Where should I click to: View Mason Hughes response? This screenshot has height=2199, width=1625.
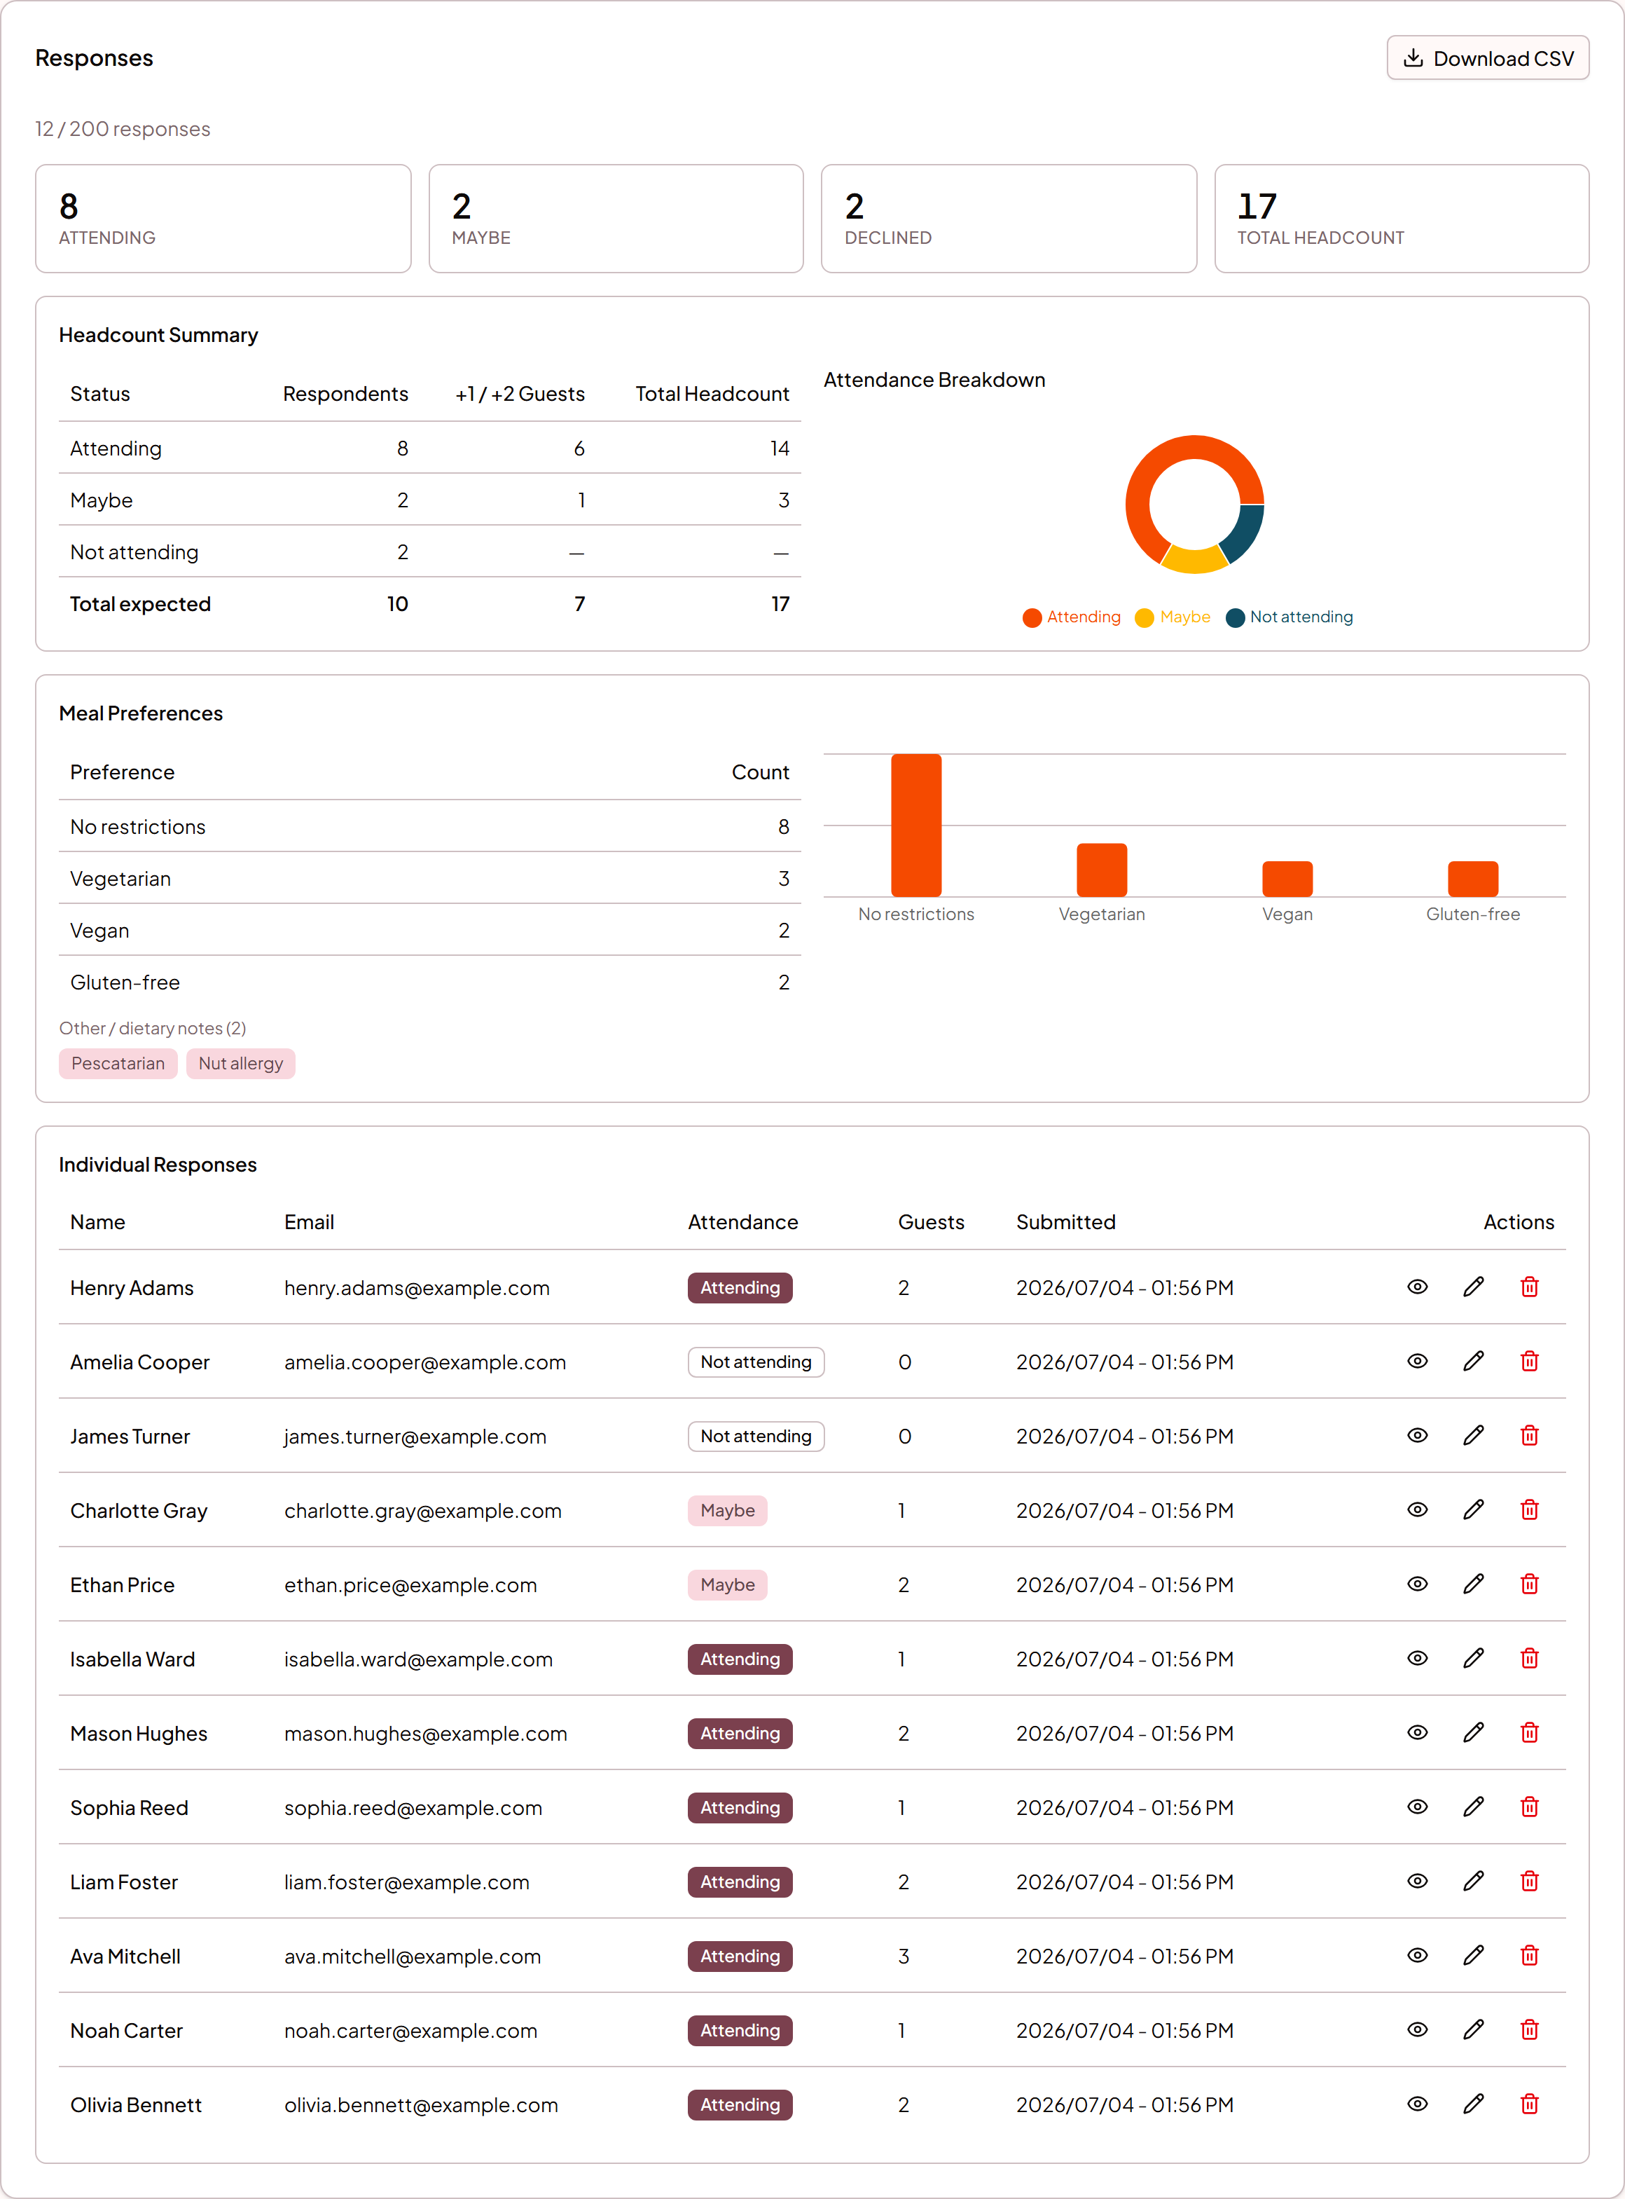tap(1416, 1732)
